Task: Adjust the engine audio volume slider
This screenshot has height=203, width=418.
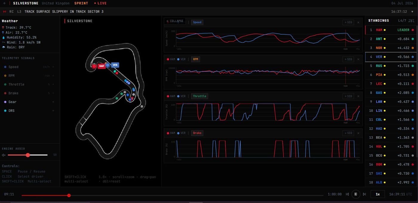Action: [x=28, y=155]
